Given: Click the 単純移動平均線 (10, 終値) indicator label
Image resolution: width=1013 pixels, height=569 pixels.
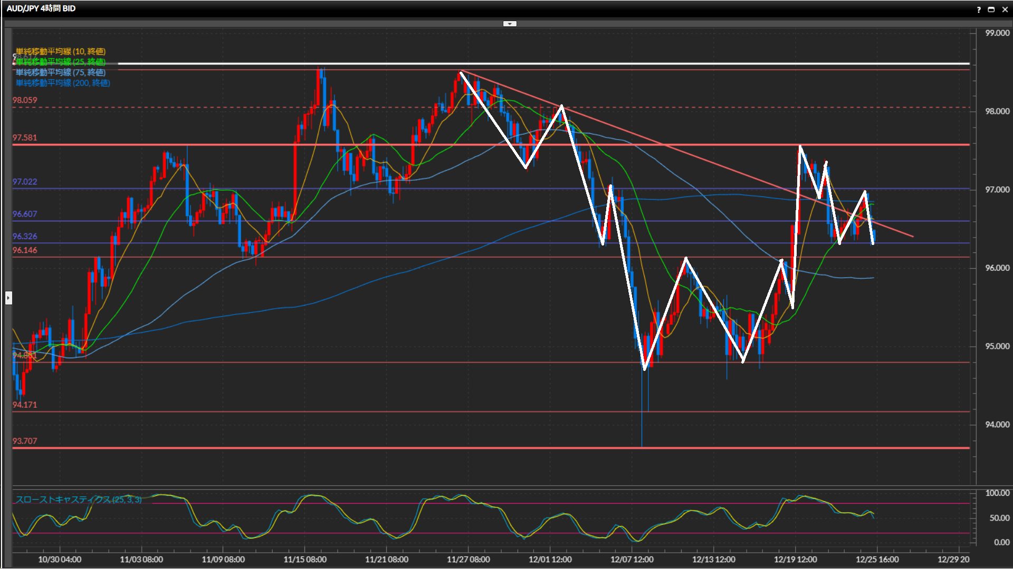Looking at the screenshot, I should 60,51.
